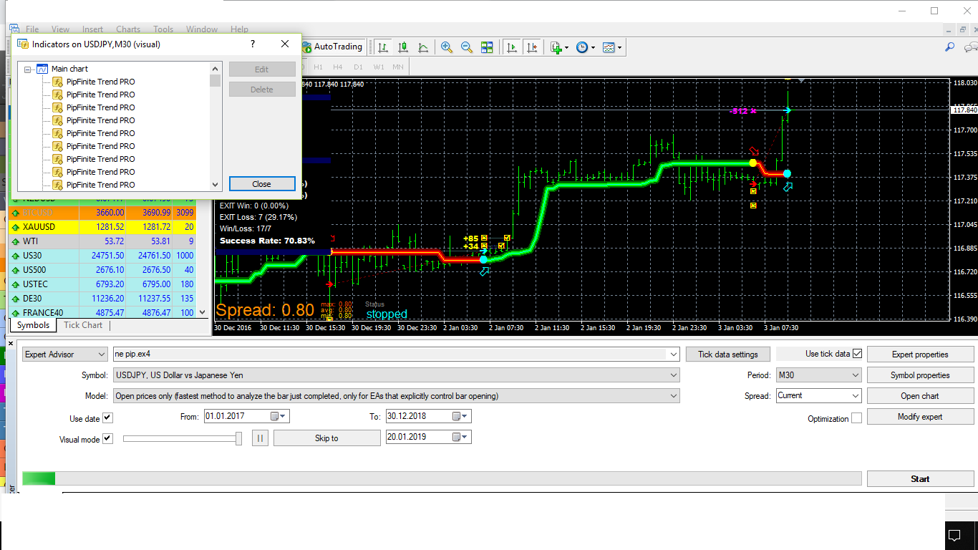Screen dimensions: 978x550
Task: Click the green testing progress bar
Action: pos(39,478)
